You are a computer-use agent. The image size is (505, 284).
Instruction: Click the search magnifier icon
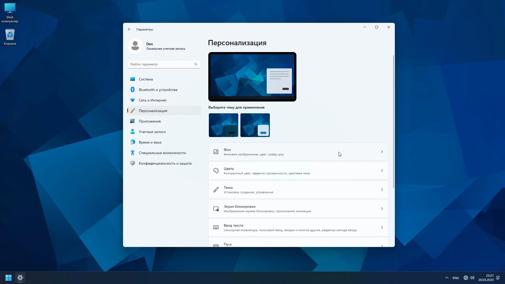point(196,64)
